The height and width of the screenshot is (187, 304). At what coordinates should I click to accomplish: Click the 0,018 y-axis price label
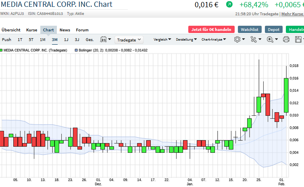pyautogui.click(x=294, y=66)
